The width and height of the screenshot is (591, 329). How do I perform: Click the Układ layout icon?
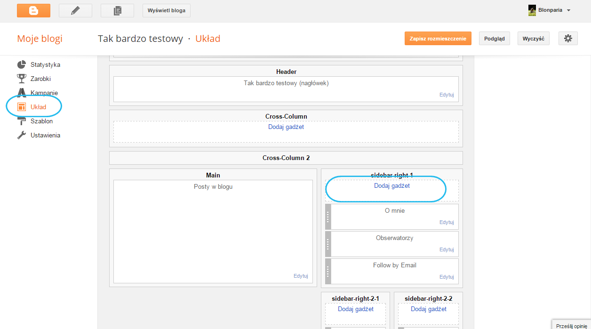tap(21, 107)
